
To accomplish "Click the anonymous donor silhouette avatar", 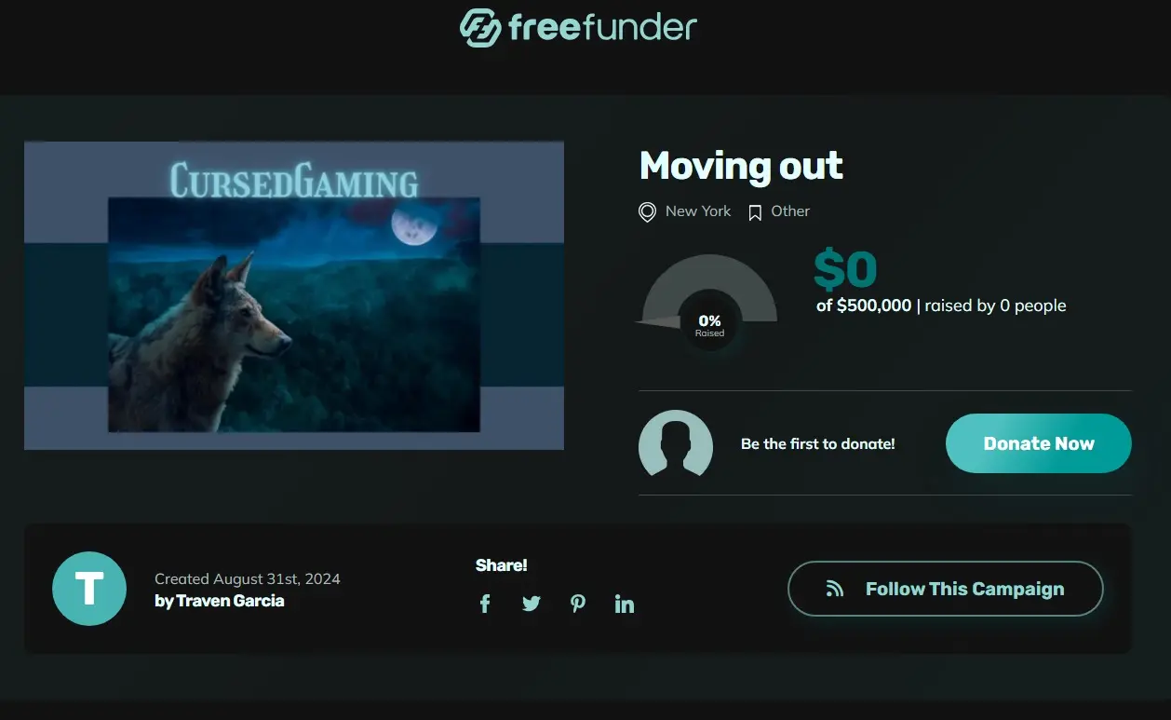I will pos(676,443).
